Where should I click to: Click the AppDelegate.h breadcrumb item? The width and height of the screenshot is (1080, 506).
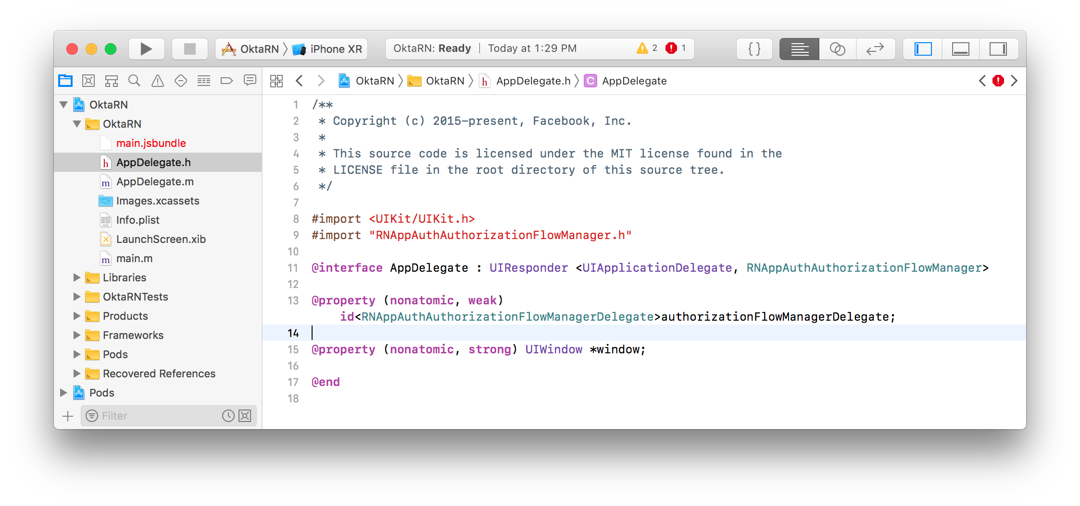[x=533, y=81]
